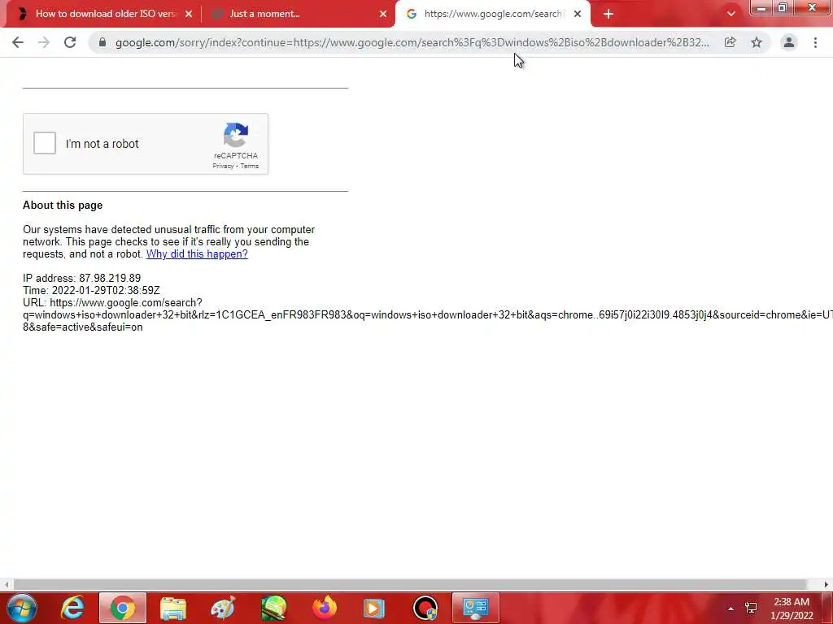Close the google.com/search tab
The image size is (833, 624).
click(x=578, y=14)
